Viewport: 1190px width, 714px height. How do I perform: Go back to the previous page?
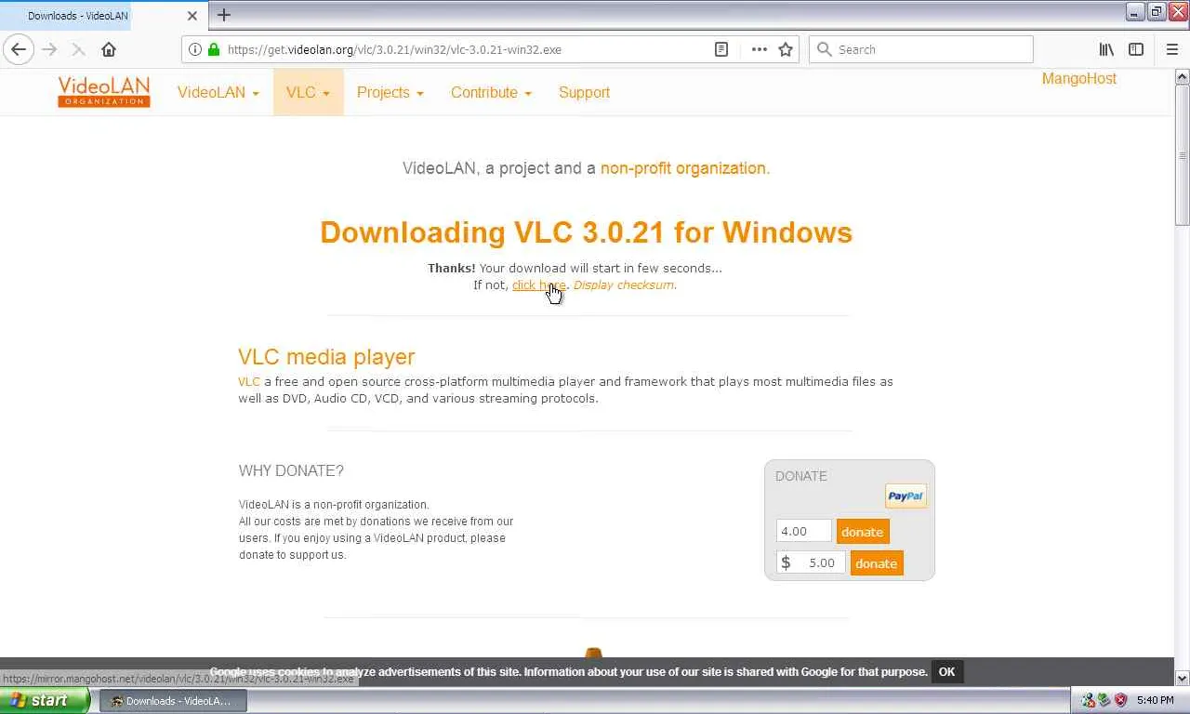pos(19,49)
